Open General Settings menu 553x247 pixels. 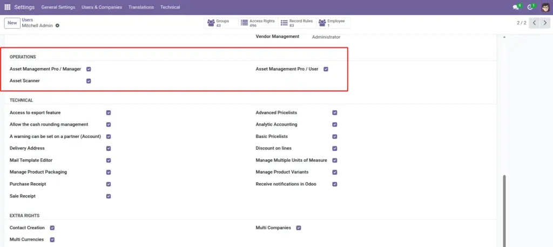pyautogui.click(x=58, y=7)
